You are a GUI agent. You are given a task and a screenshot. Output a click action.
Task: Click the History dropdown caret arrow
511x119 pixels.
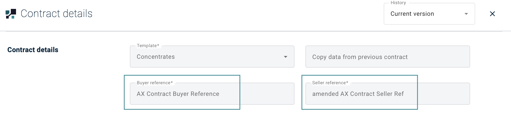466,14
